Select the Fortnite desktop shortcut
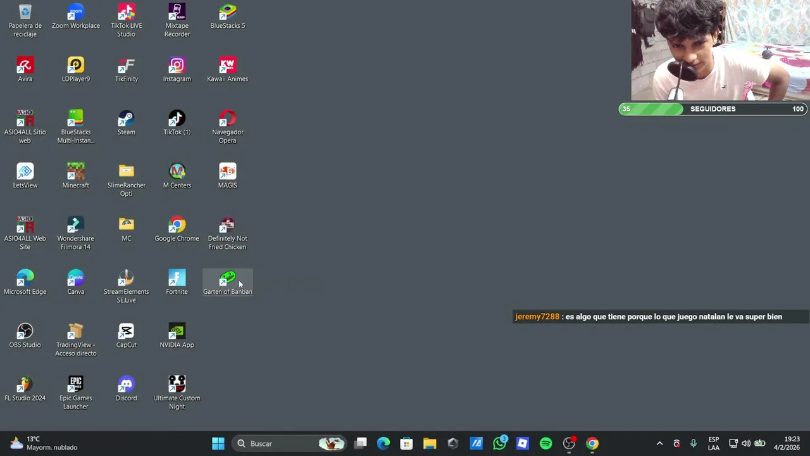This screenshot has height=456, width=810. coord(177,282)
